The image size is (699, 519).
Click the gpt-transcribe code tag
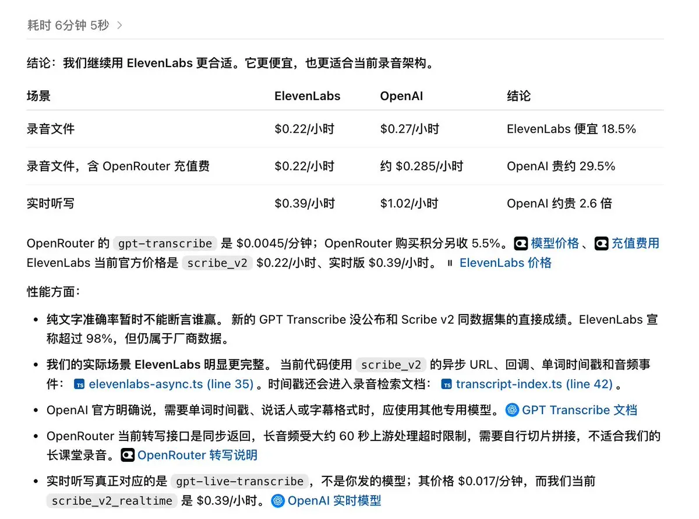(165, 243)
